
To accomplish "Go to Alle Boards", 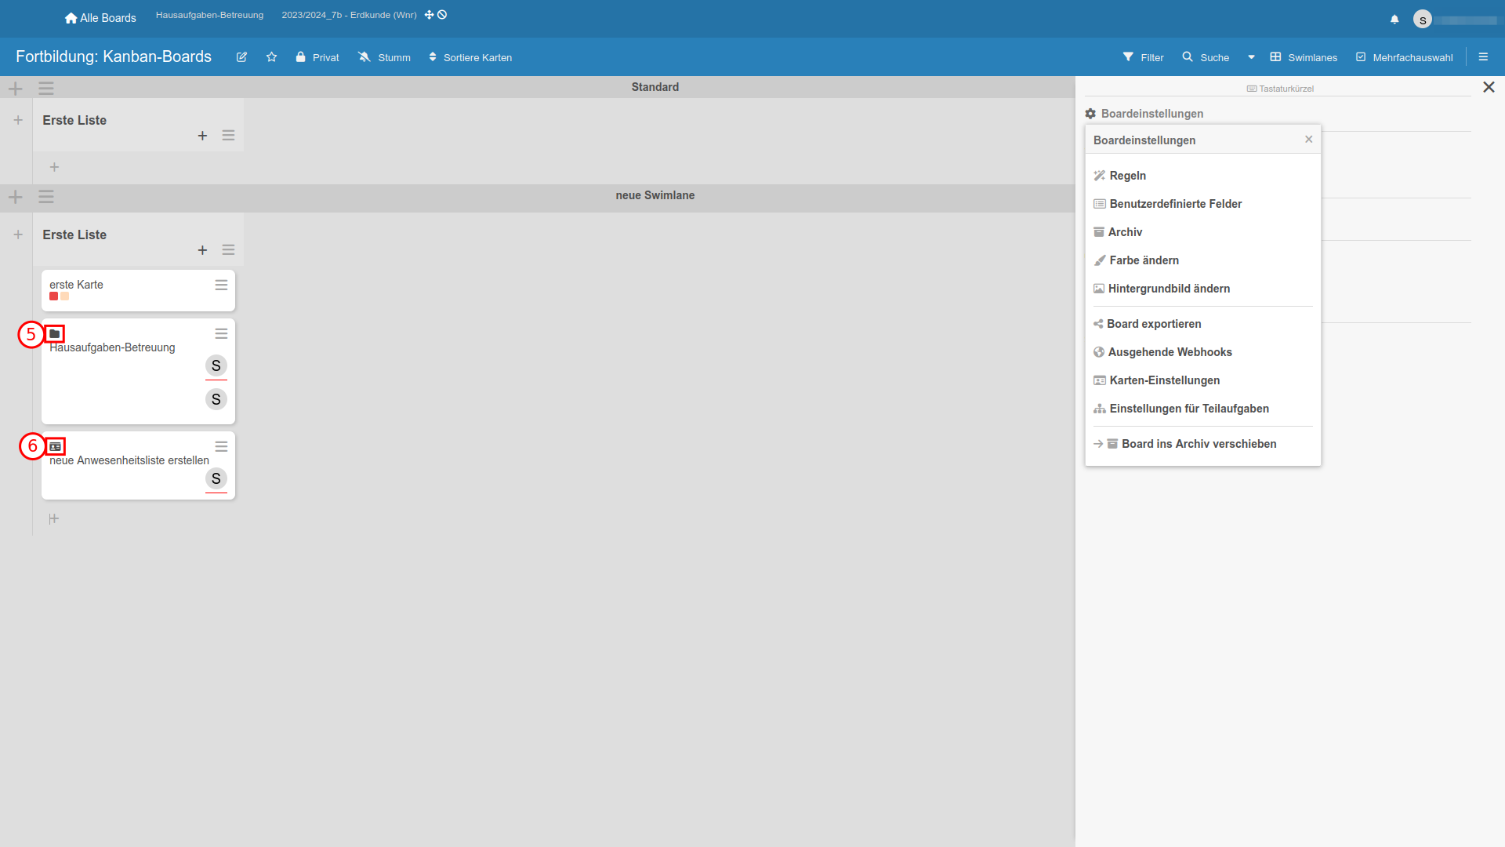I will click(x=100, y=18).
